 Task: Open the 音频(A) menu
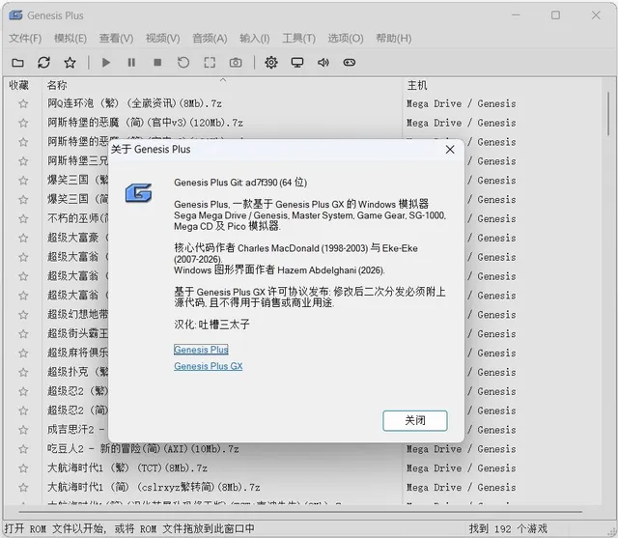tap(210, 39)
